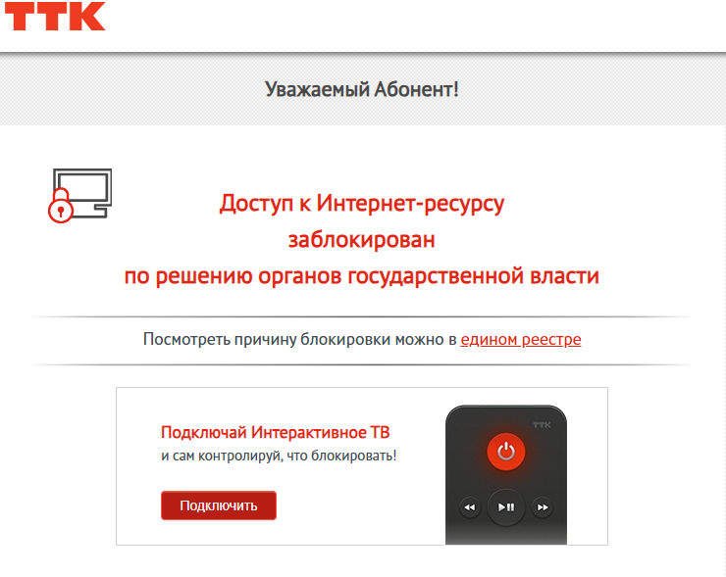Click the red TTK logo in the header
The height and width of the screenshot is (577, 726).
coord(55,17)
